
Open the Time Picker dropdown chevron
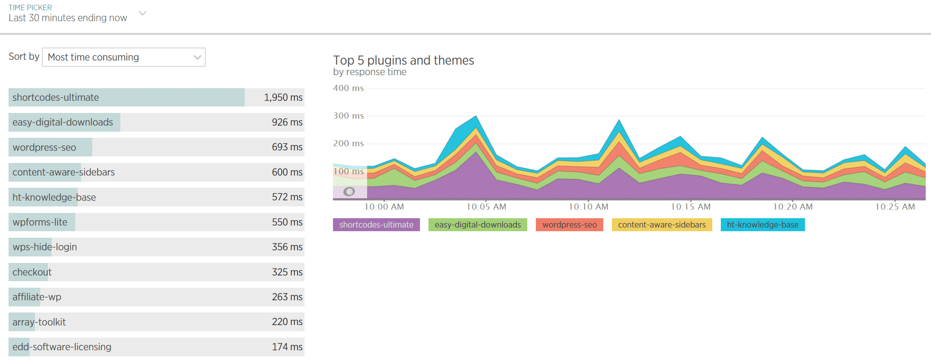coord(143,13)
